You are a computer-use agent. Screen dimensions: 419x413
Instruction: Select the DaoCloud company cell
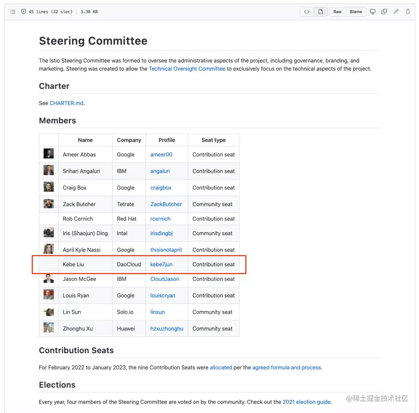click(129, 264)
